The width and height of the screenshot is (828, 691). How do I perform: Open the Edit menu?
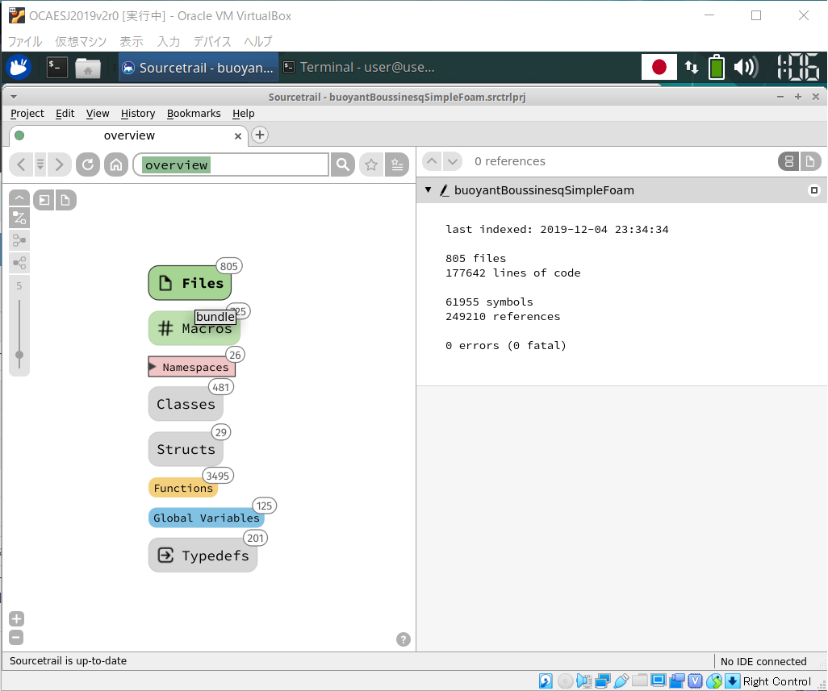[65, 114]
